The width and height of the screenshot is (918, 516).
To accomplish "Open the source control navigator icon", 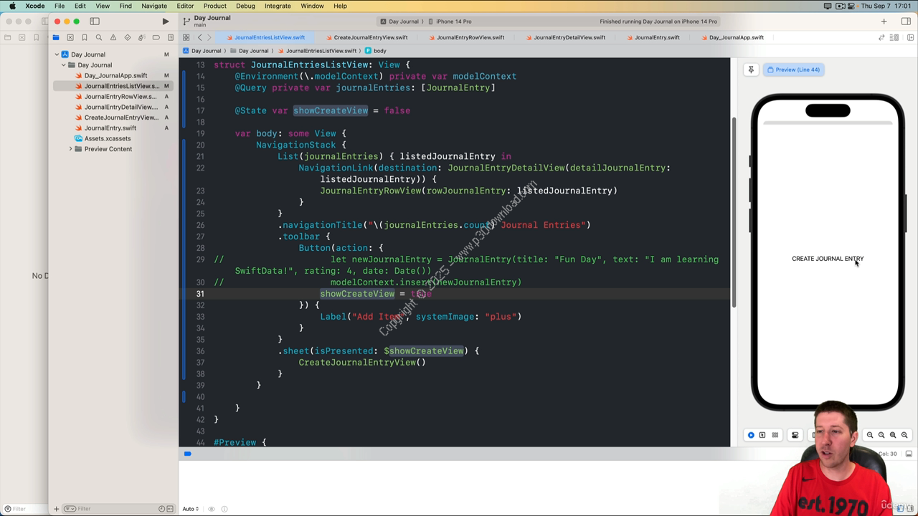I will [70, 37].
